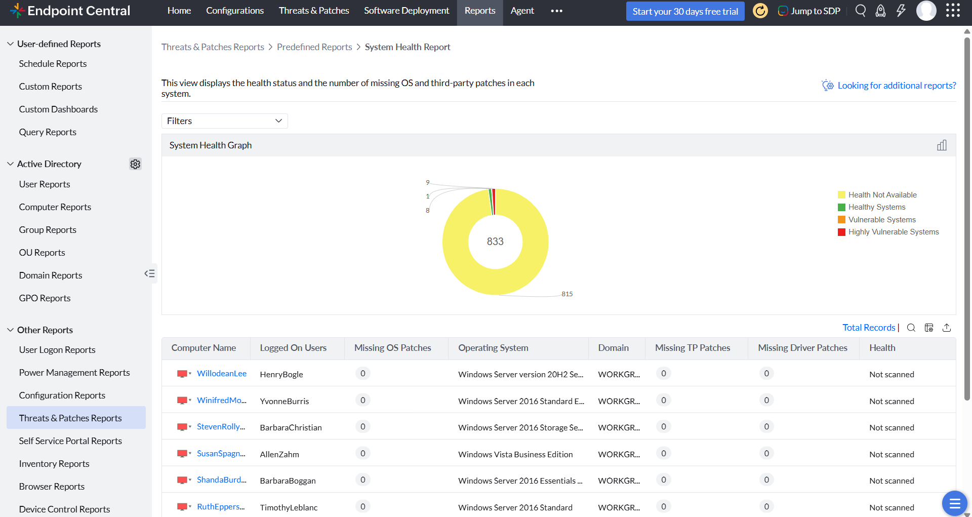Open the Active Directory settings gear
Screen dimensions: 972x517
coord(135,164)
